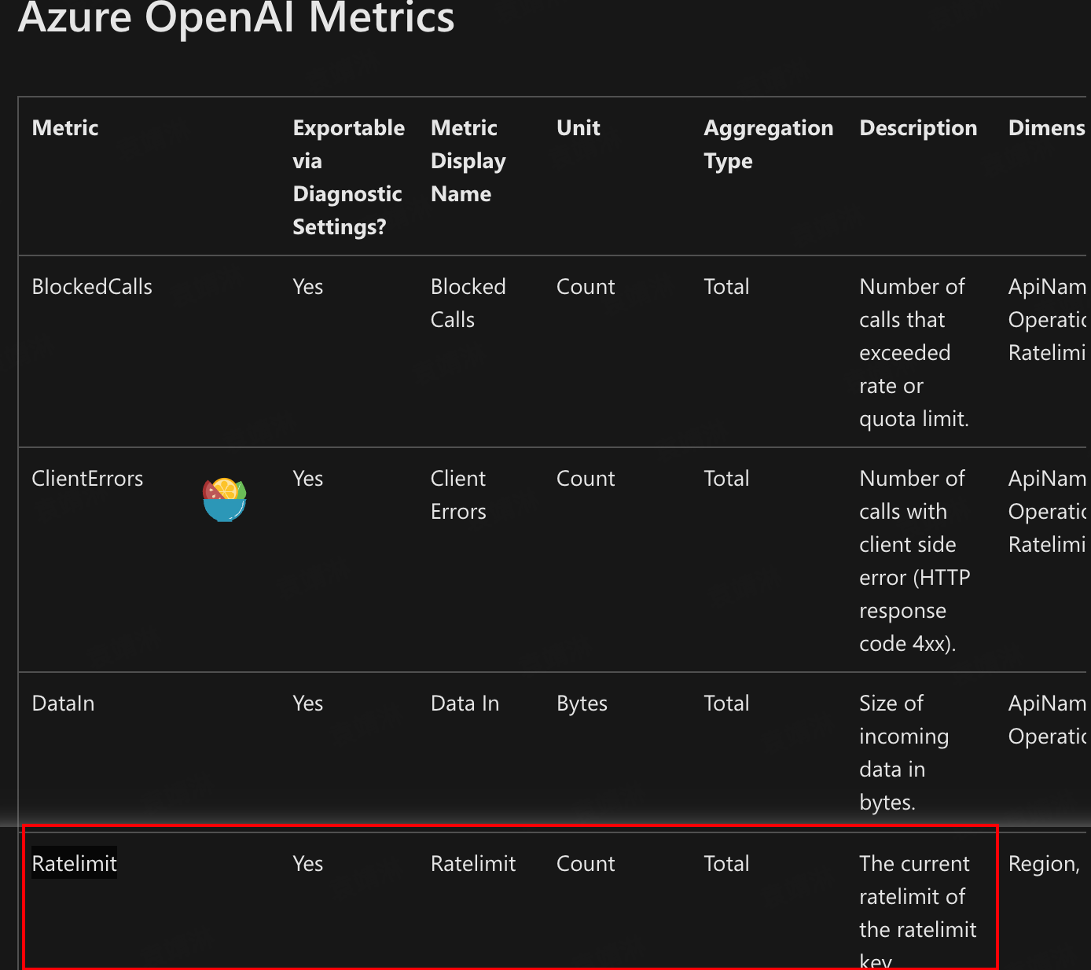Image resolution: width=1091 pixels, height=970 pixels.
Task: Click the Data In display name cell
Action: click(x=465, y=704)
